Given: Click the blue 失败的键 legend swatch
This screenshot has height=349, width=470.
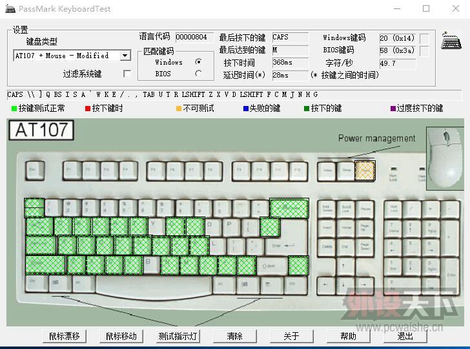Looking at the screenshot, I should (246, 109).
